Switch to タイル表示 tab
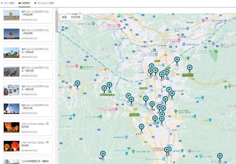Viewport: 236px width, 164px height. (8, 3)
